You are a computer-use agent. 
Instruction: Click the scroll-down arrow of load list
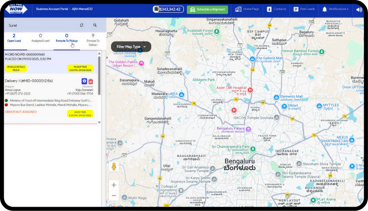point(99,122)
